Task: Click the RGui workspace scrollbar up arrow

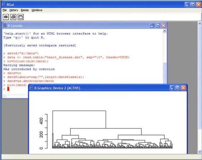Action: [x=200, y=23]
